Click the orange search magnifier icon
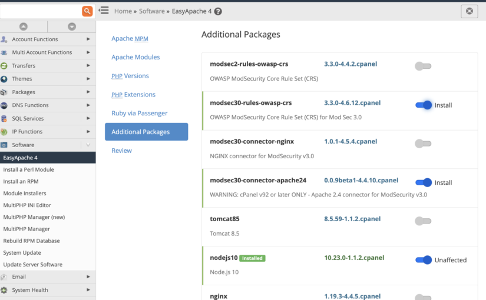486x300 pixels. click(87, 11)
